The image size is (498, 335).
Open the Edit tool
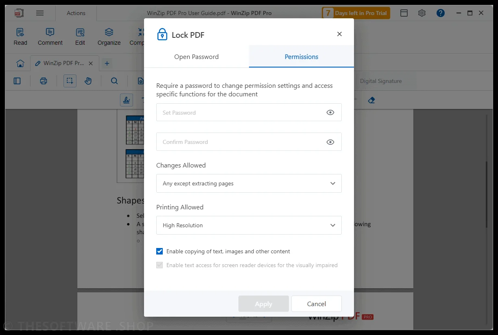tap(80, 37)
